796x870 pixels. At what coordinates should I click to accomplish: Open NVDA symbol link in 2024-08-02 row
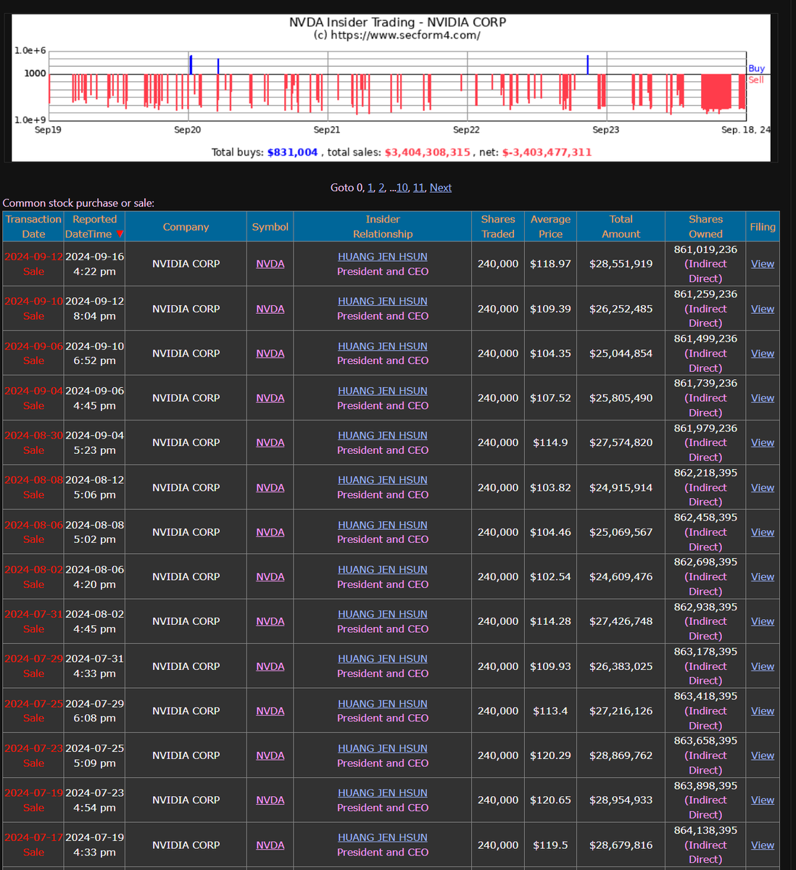(x=270, y=577)
